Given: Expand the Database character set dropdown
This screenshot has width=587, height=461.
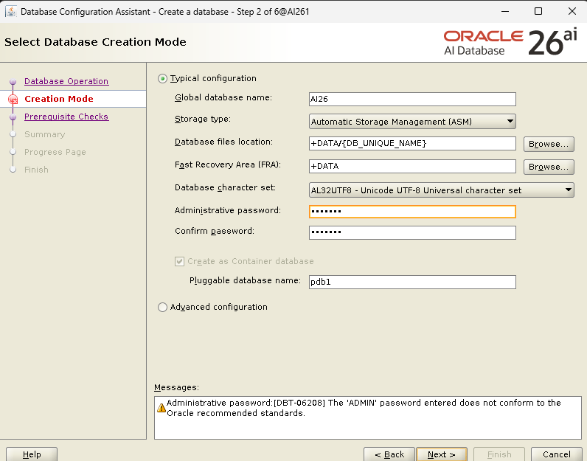Looking at the screenshot, I should pyautogui.click(x=441, y=190).
